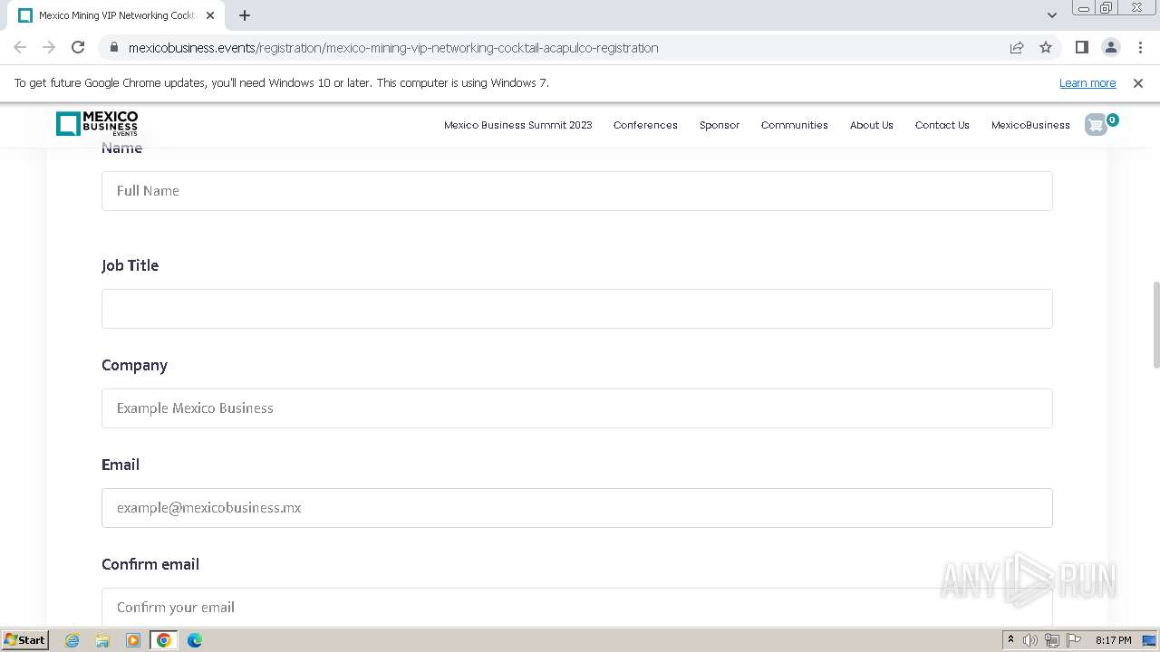The width and height of the screenshot is (1160, 652).
Task: Open Windows Media Player from the taskbar
Action: click(x=133, y=640)
